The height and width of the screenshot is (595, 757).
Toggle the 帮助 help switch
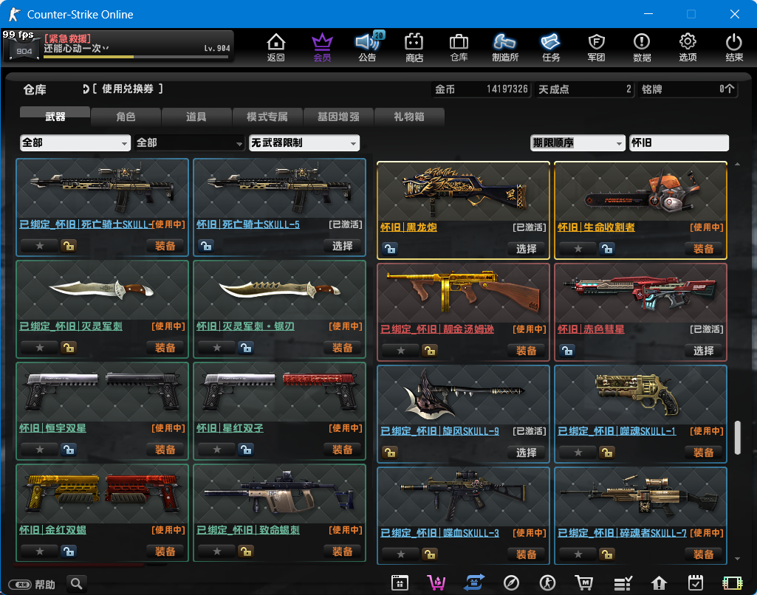tap(20, 585)
